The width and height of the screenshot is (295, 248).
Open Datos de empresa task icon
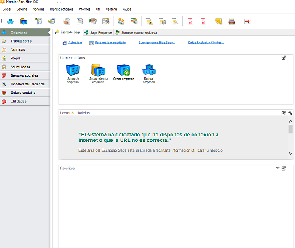(72, 70)
